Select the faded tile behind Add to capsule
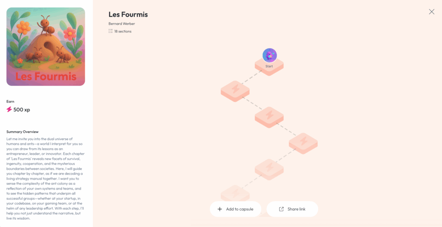Viewport: 442px width, 227px height. pos(235,192)
